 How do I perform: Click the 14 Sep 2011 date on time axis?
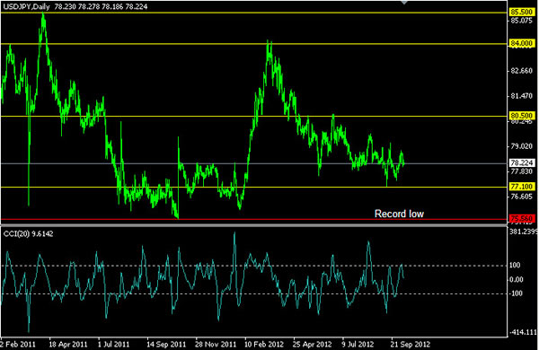pos(166,344)
